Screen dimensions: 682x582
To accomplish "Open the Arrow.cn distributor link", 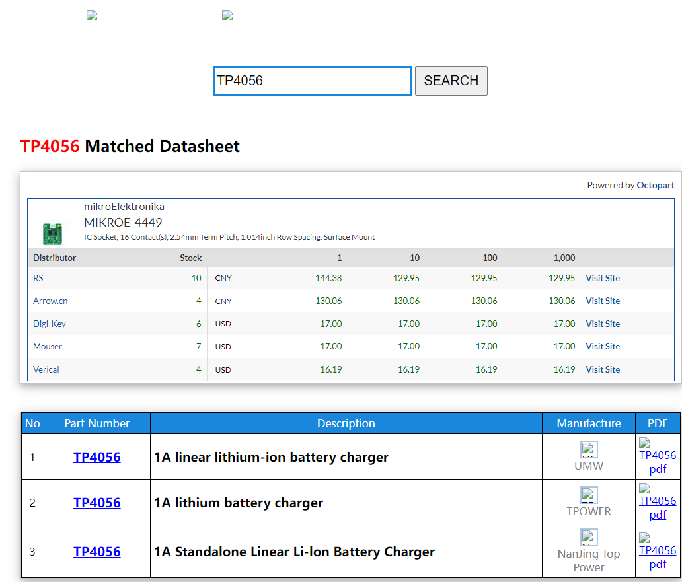I will tap(50, 301).
